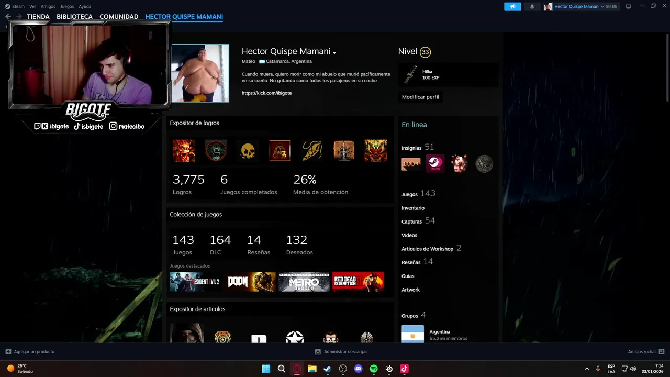Switch to the COMUNIDAD tab
Viewport: 670px width, 377px height.
click(x=119, y=17)
